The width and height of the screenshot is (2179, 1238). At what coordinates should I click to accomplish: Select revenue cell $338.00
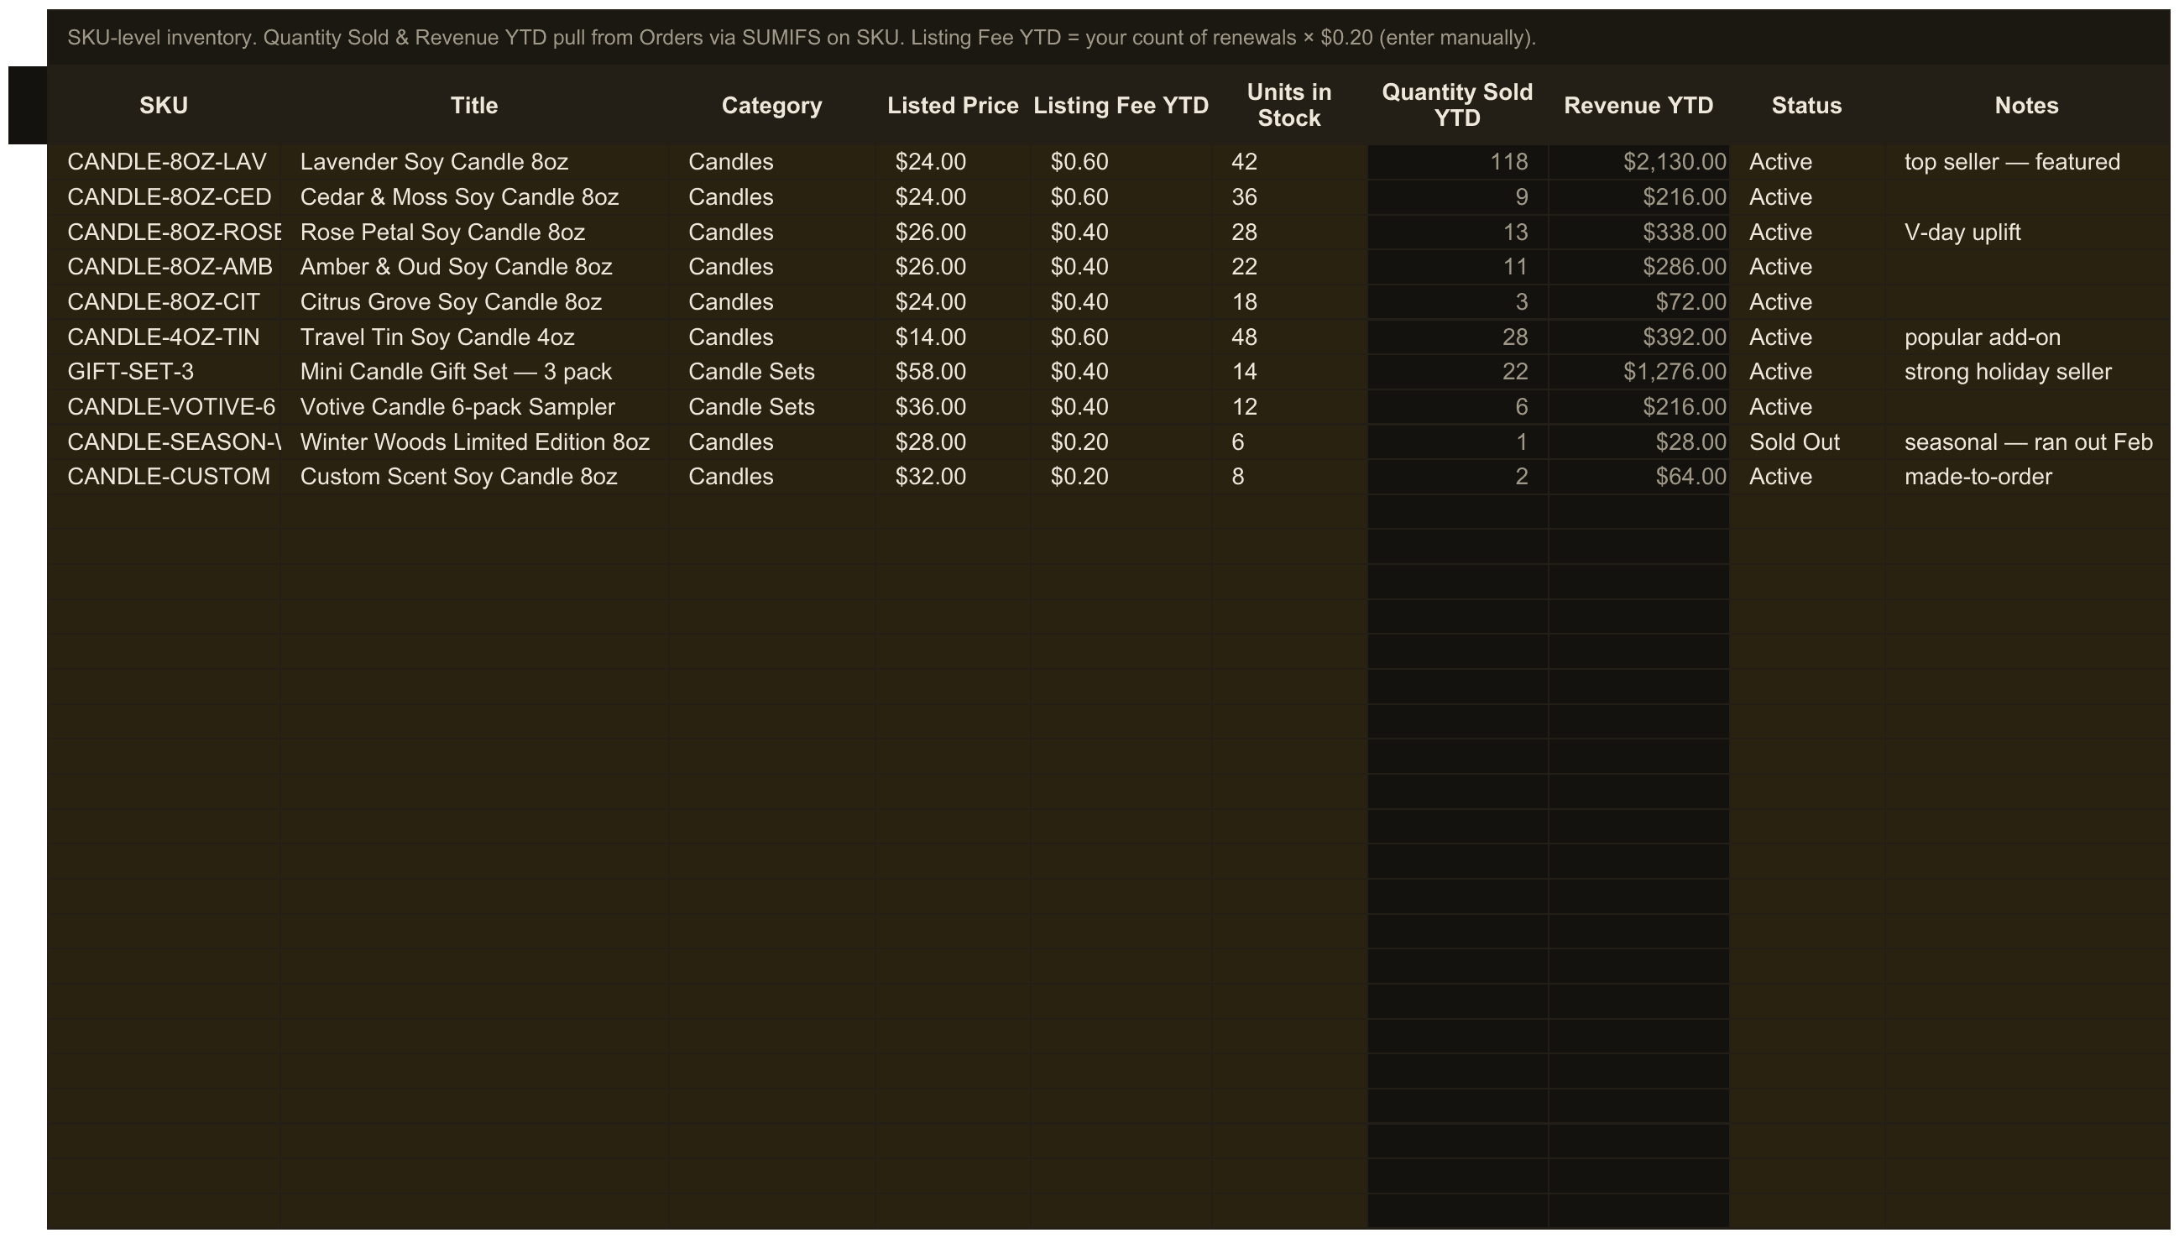pyautogui.click(x=1638, y=232)
